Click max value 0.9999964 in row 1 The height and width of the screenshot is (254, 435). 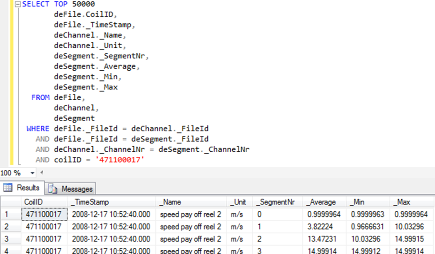click(412, 214)
